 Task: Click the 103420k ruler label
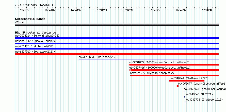[x=102, y=10]
